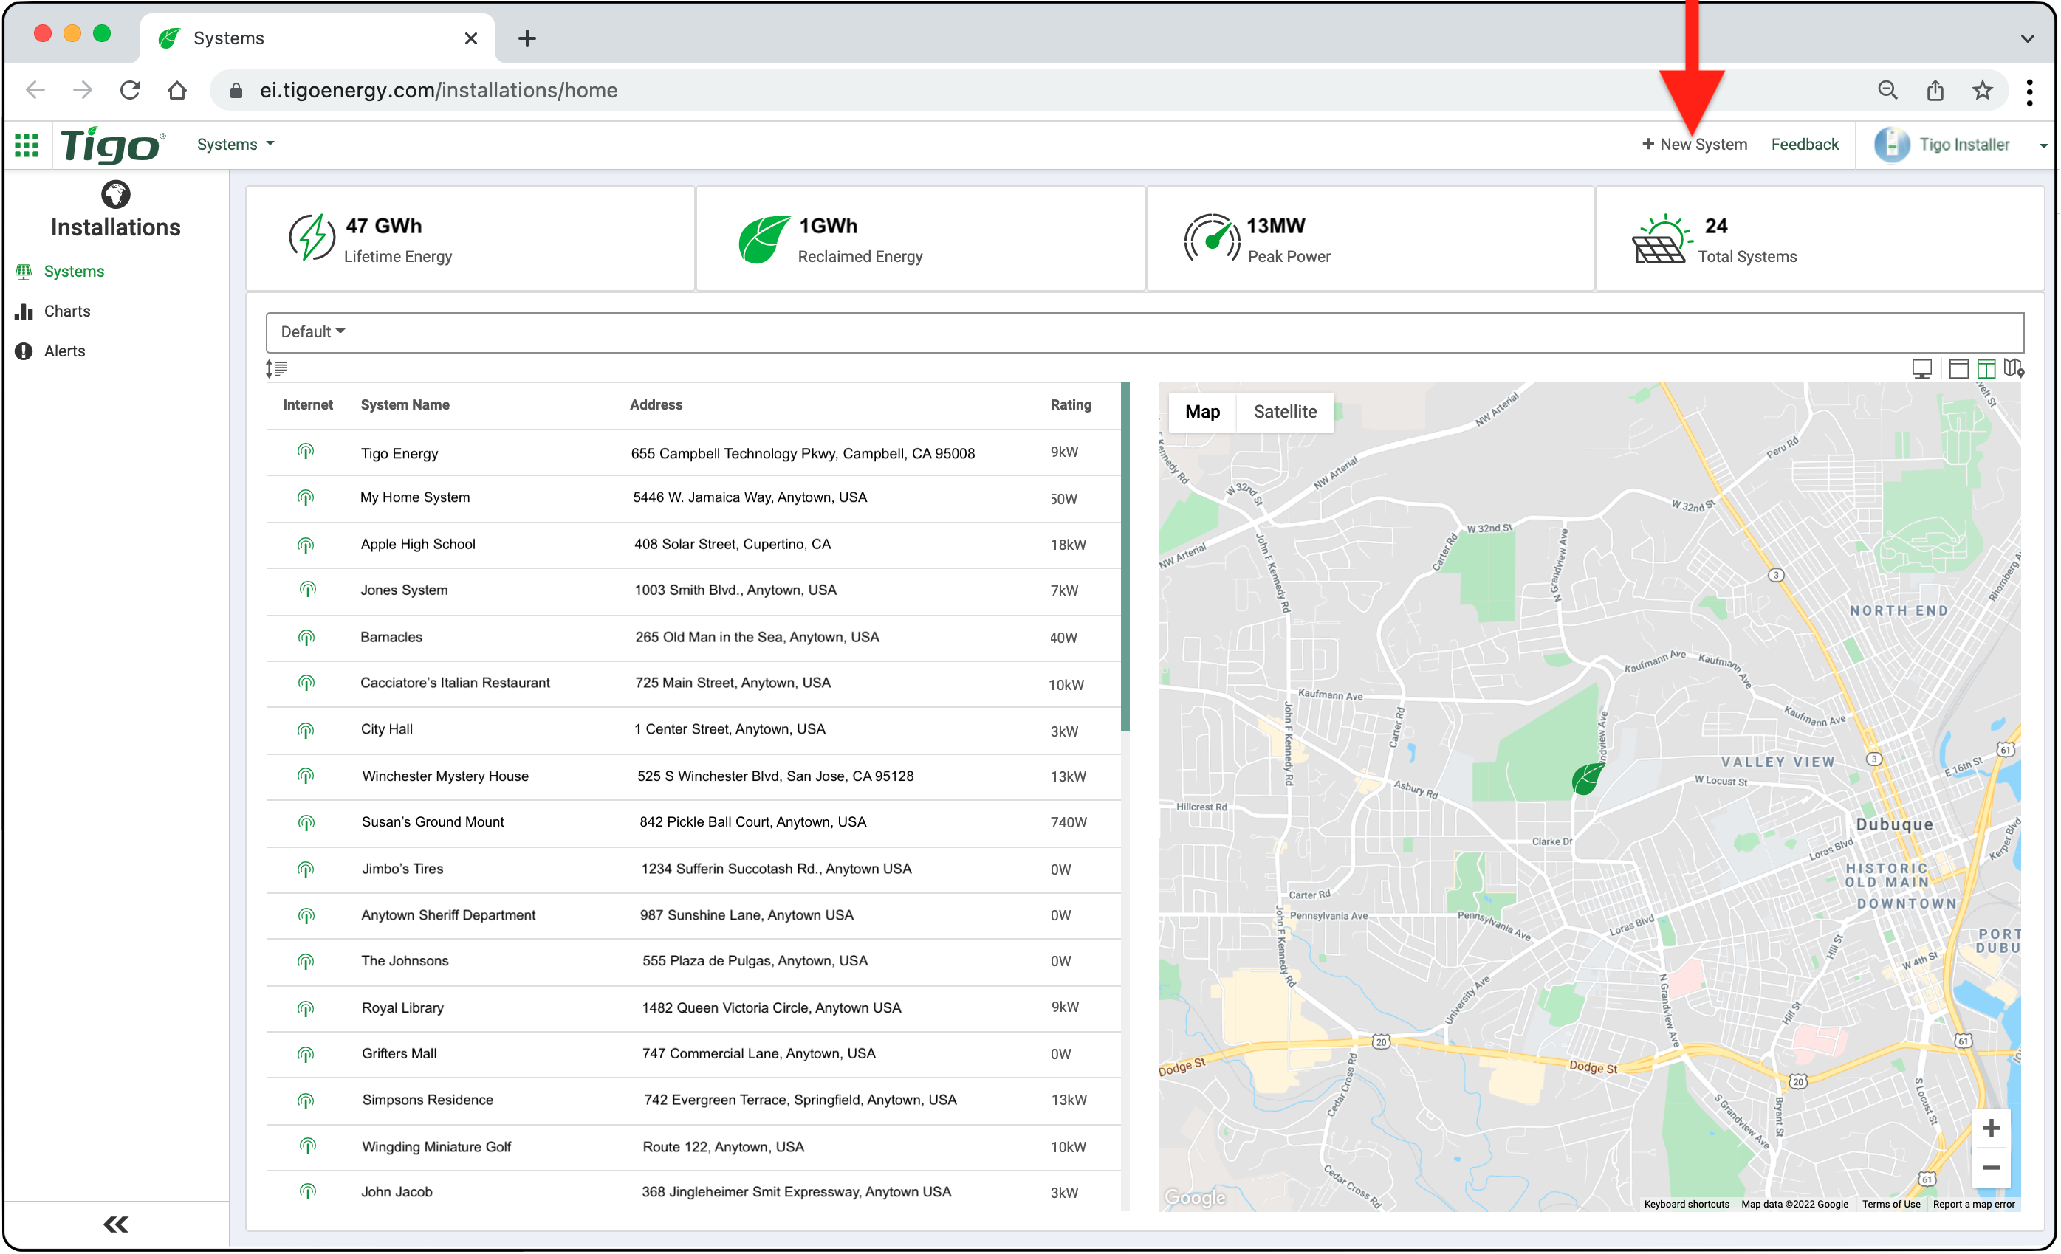Click the Lifetime Energy lightning icon

312,238
